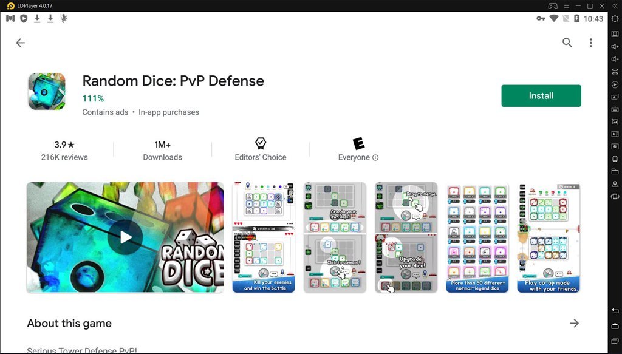
Task: Take a screenshot using the sidebar icon
Action: [615, 121]
